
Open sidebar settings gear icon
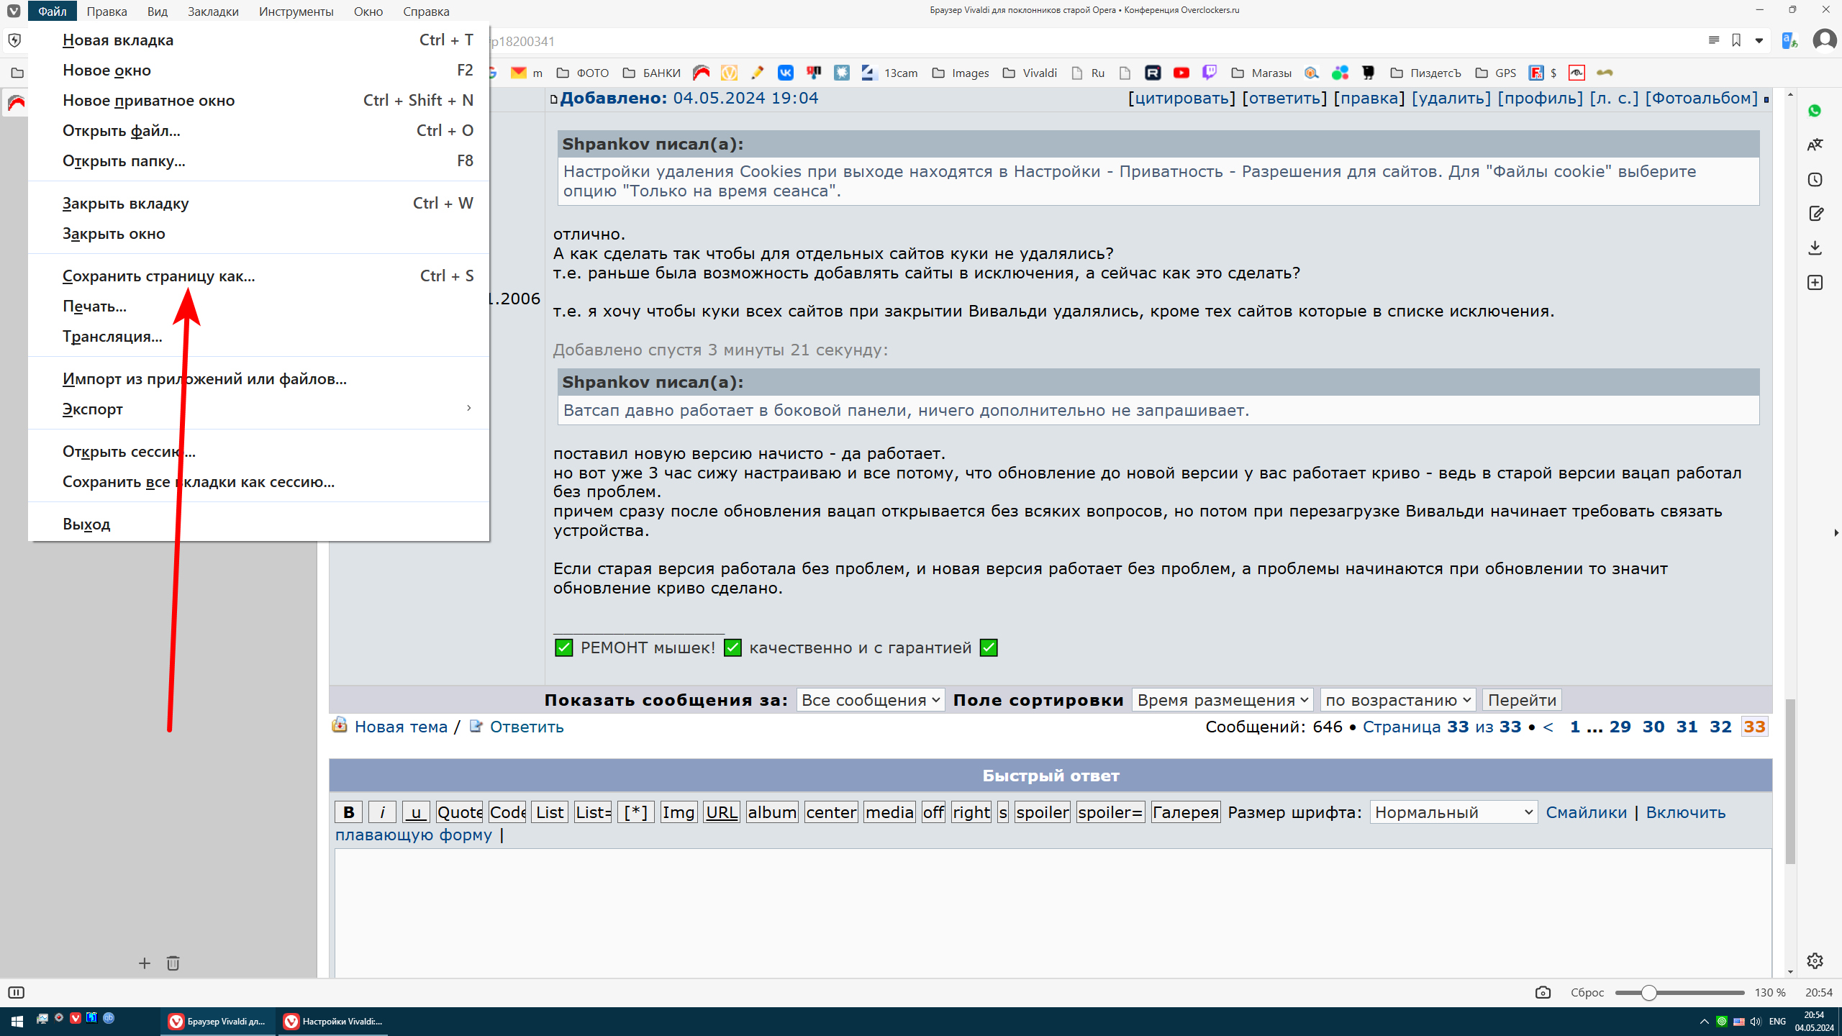(1814, 960)
